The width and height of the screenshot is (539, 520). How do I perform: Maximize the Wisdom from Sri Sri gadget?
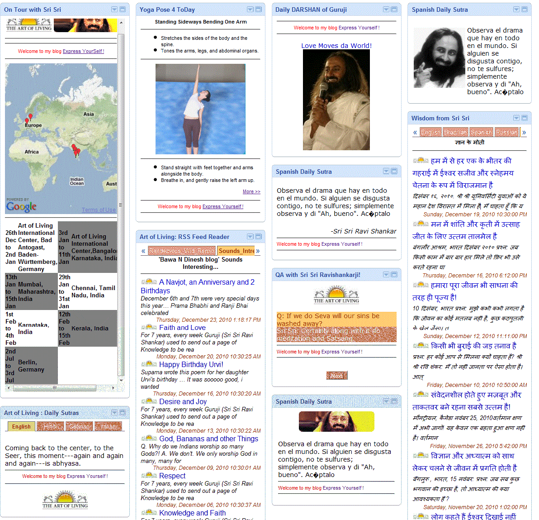click(525, 118)
